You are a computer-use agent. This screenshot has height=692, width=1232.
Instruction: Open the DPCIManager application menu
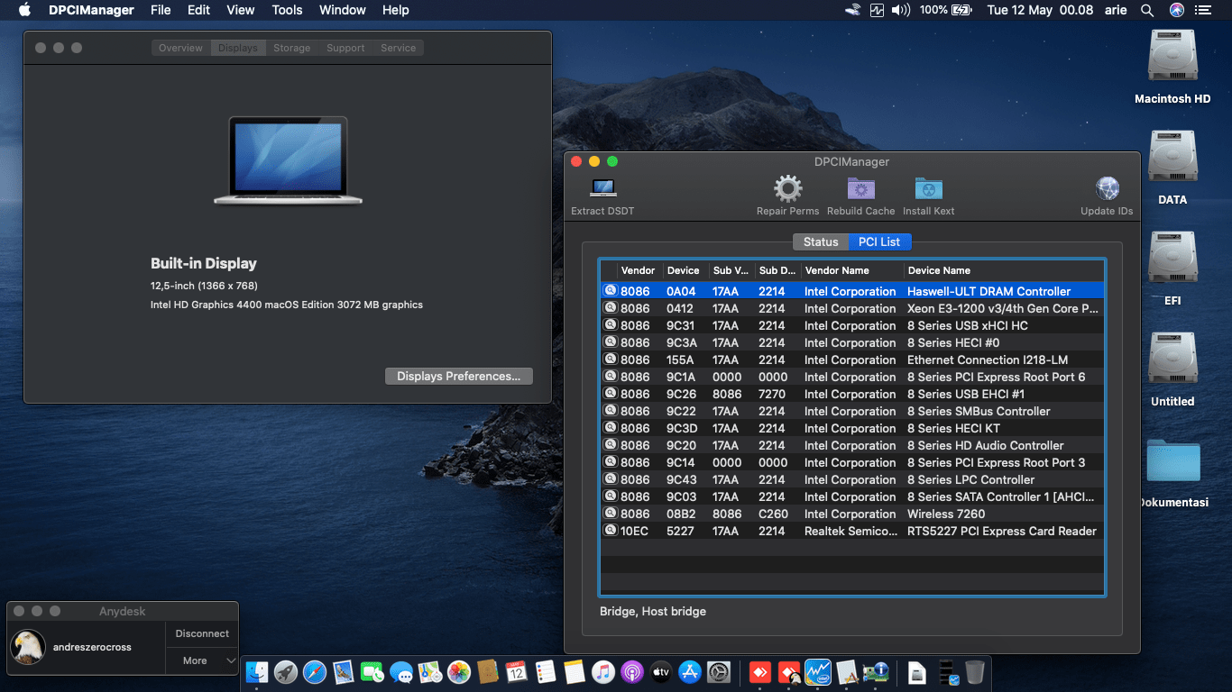tap(91, 10)
